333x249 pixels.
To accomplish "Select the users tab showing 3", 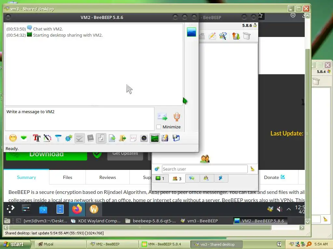I will [x=177, y=179].
